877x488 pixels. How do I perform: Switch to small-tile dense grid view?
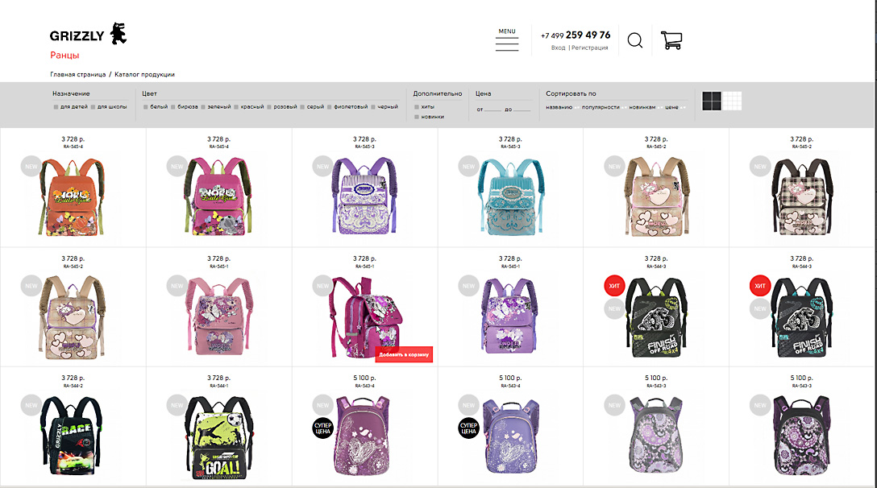732,101
